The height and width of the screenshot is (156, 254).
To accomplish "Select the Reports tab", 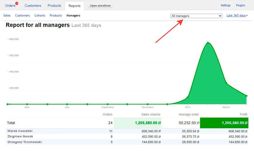I will click(75, 6).
